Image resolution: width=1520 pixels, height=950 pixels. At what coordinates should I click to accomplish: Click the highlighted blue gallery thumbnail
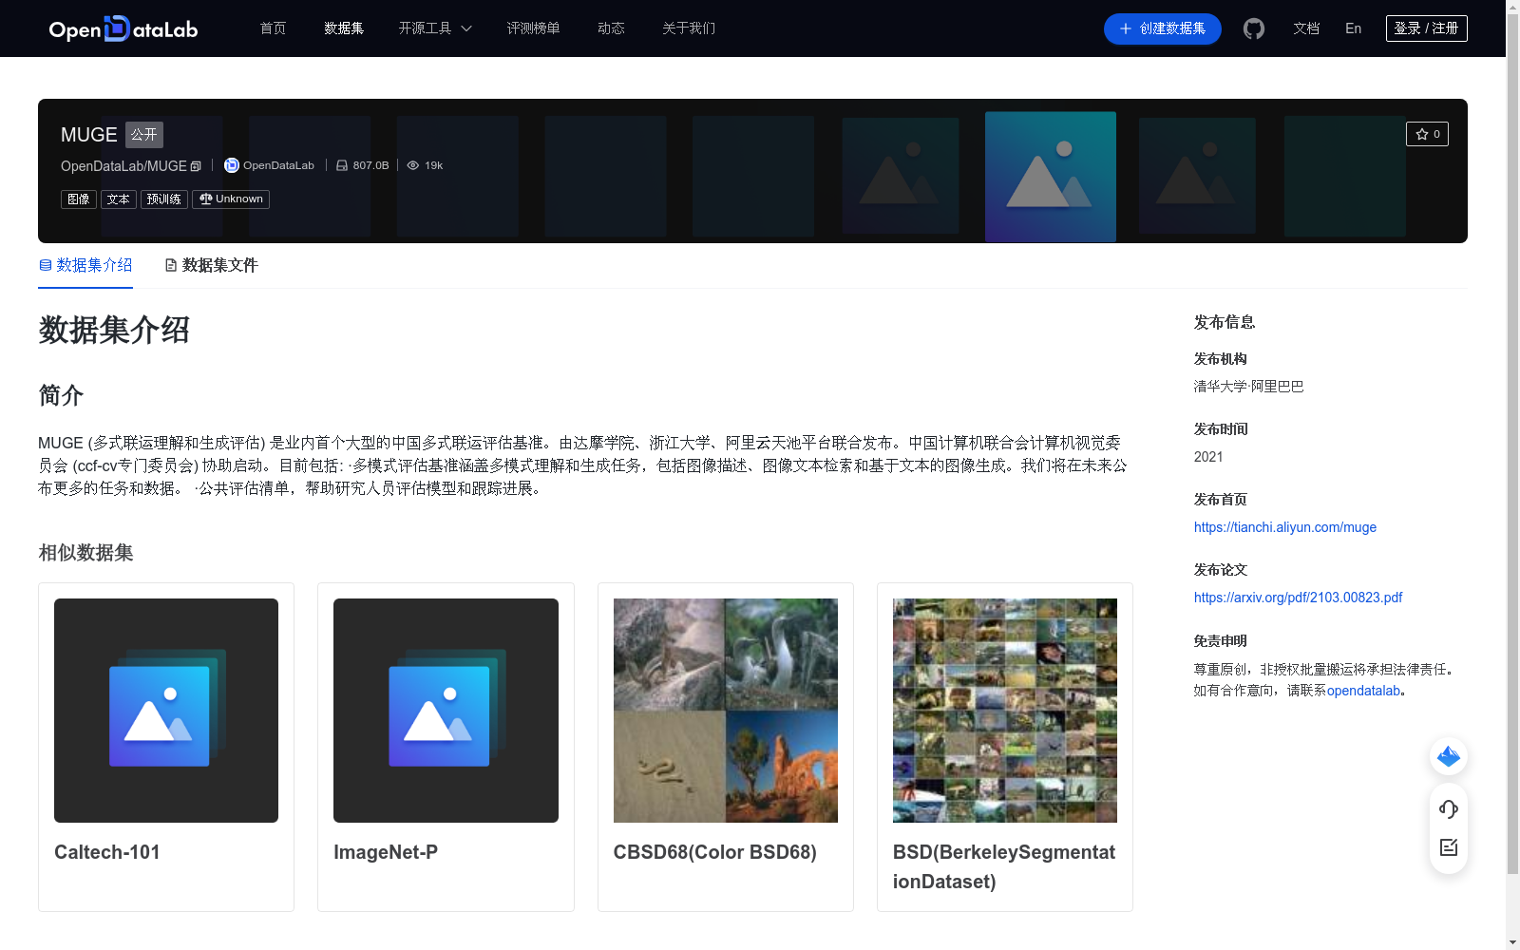coord(1049,176)
